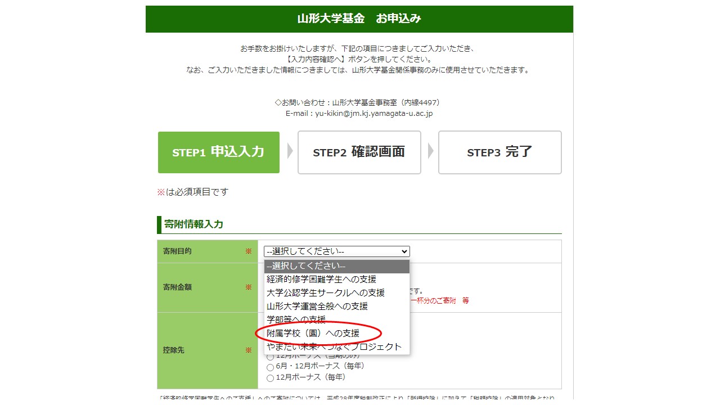
Task: Select the highlighted --選択してください-- list entry
Action: pos(337,266)
